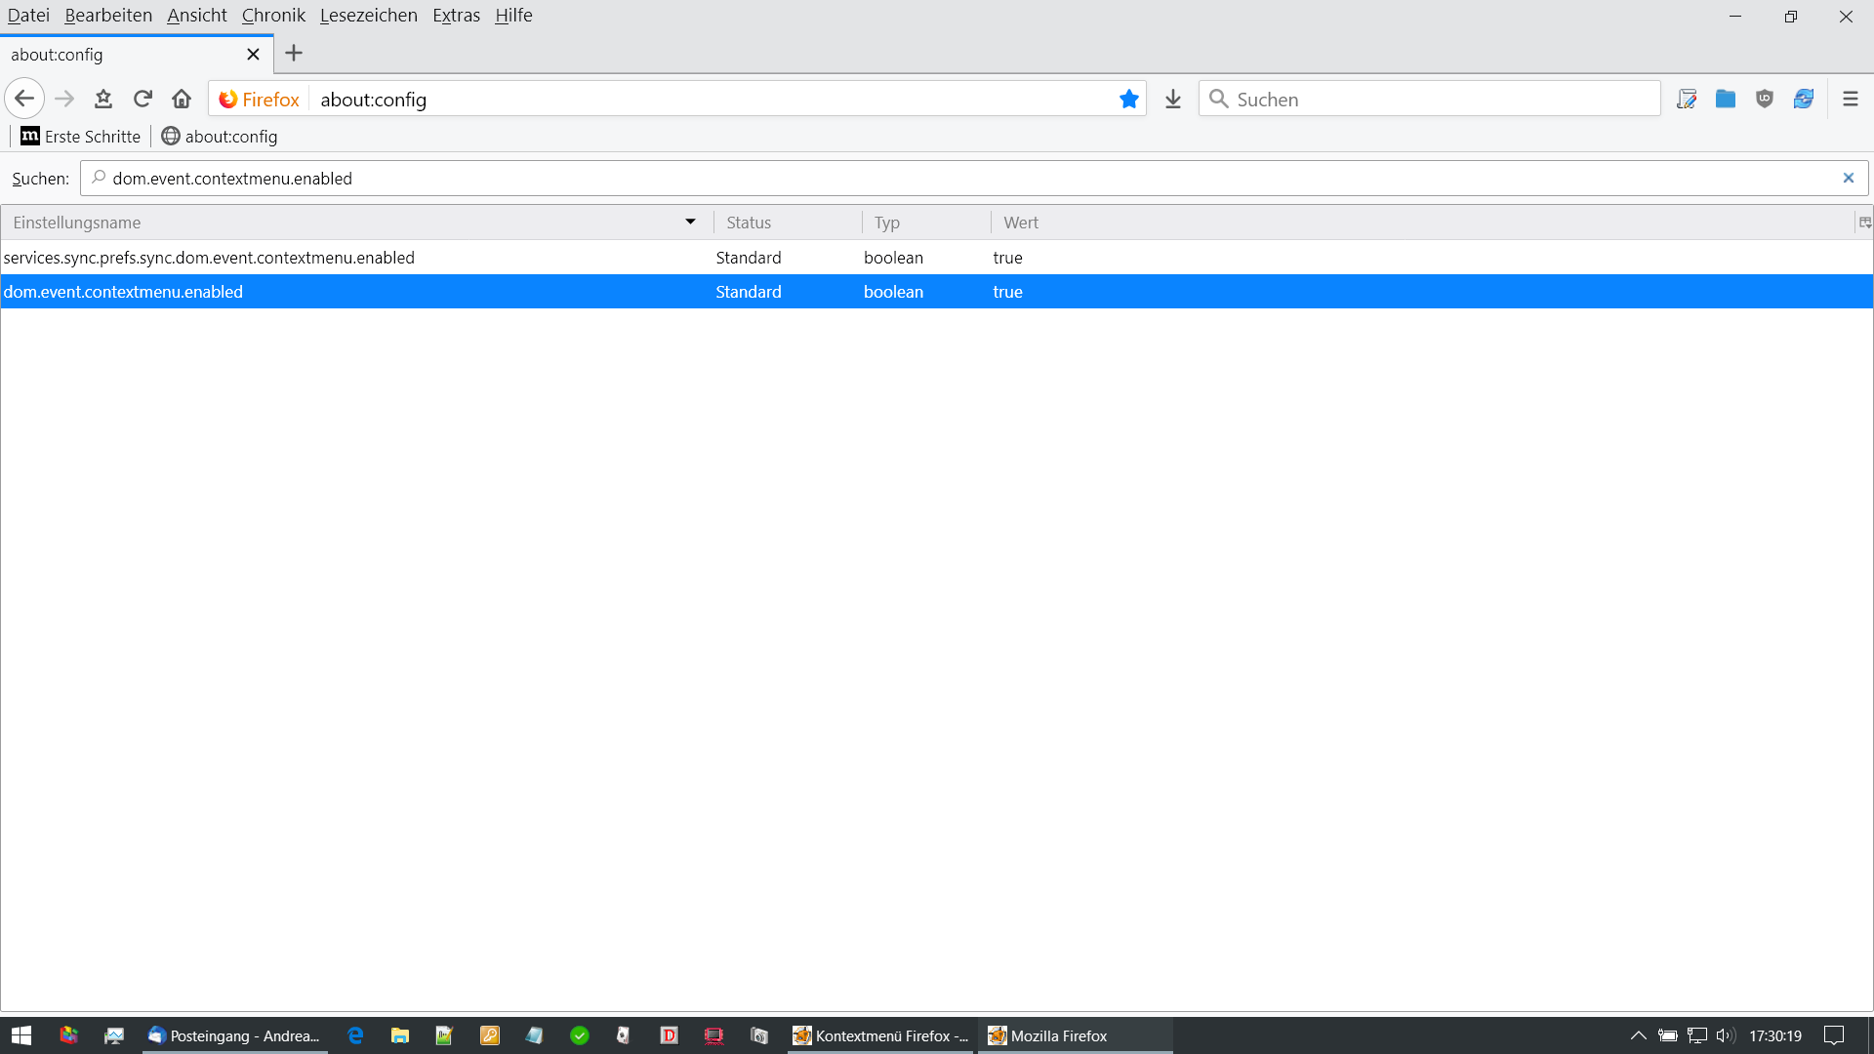1874x1054 pixels.
Task: Click the notepad with pencil extension icon
Action: pos(1686,99)
